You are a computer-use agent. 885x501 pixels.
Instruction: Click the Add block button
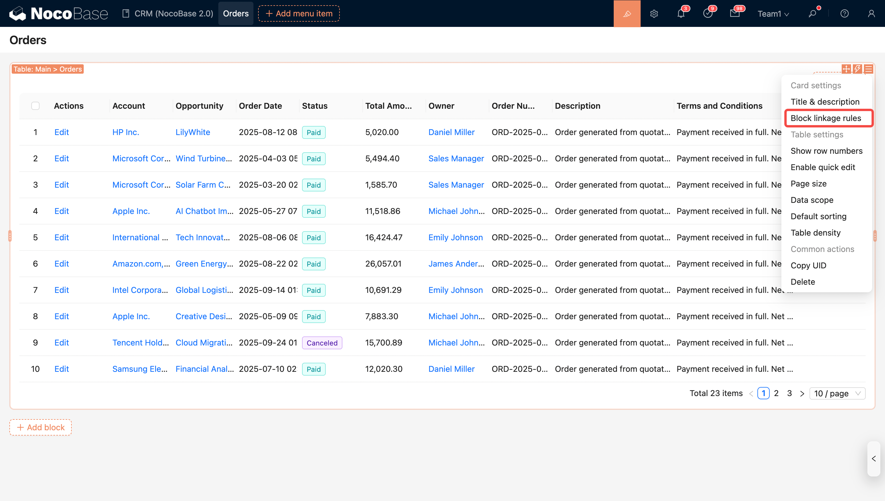pyautogui.click(x=41, y=427)
